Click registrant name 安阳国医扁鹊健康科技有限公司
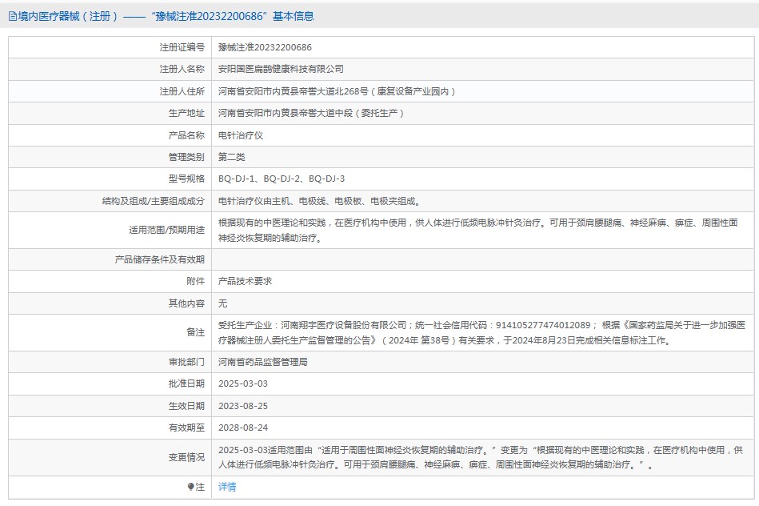Image resolution: width=759 pixels, height=506 pixels. [281, 70]
